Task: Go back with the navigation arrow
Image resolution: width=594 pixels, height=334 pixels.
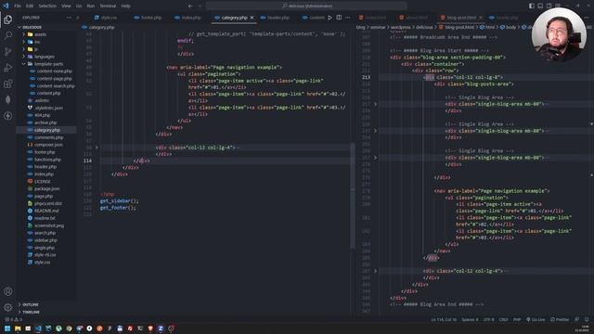Action: [x=190, y=6]
